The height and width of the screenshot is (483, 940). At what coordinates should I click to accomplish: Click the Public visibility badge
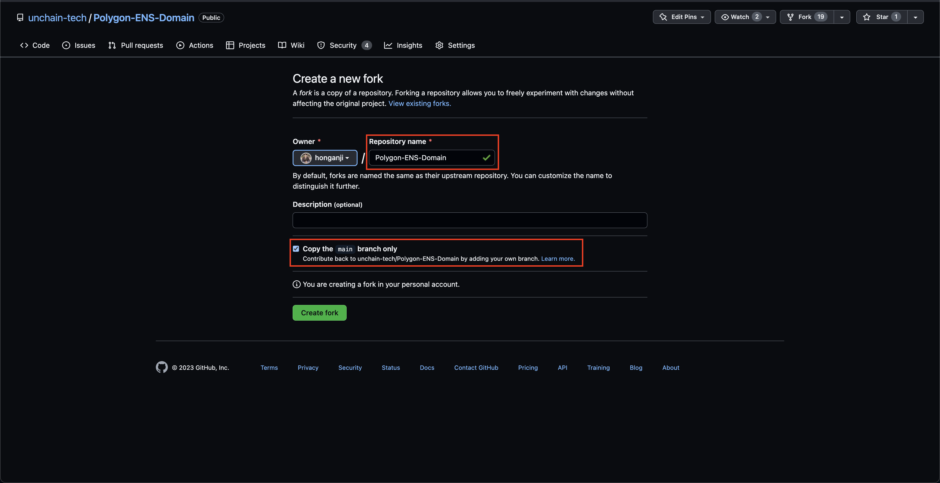point(211,18)
